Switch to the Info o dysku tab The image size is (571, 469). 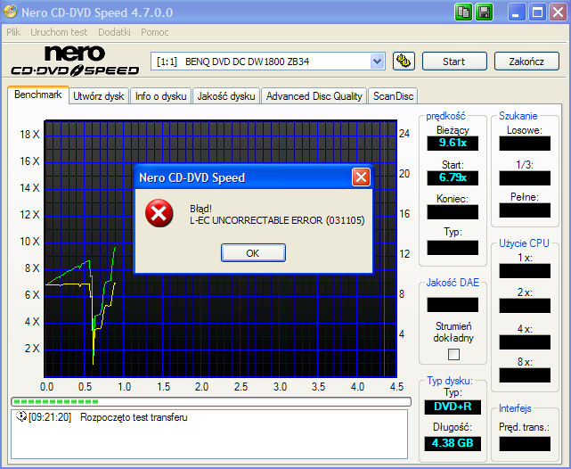click(160, 96)
